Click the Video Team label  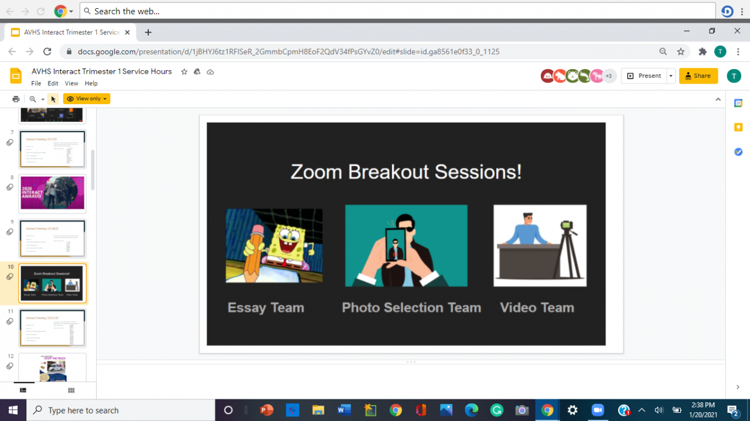tap(537, 308)
